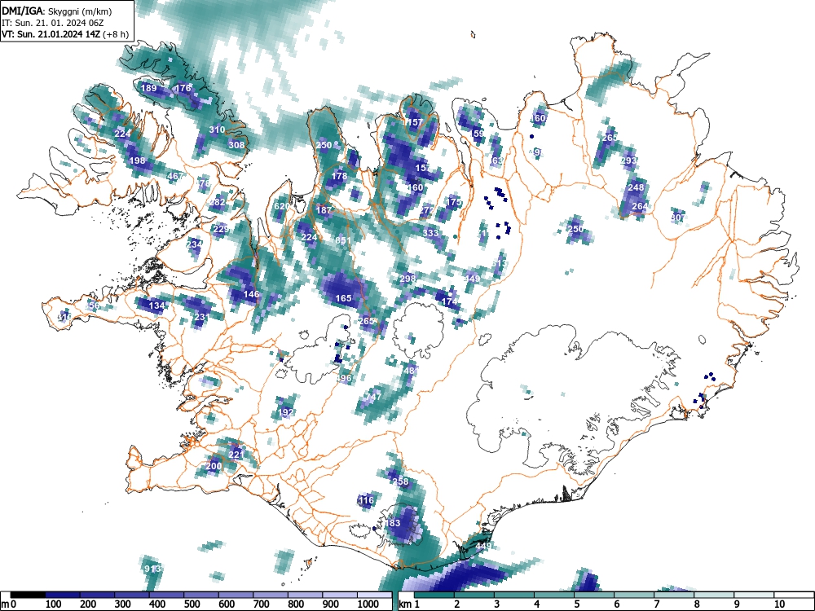Select the '229' visibility value
Image resolution: width=815 pixels, height=611 pixels.
click(221, 229)
